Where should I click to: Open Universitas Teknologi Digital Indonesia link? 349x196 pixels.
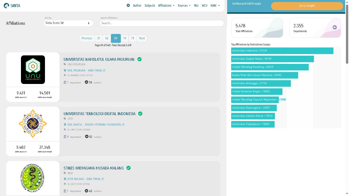click(x=100, y=114)
